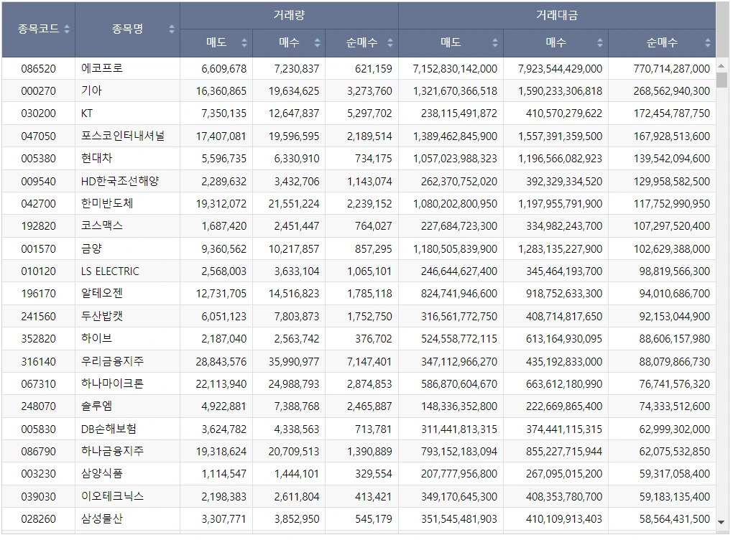The height and width of the screenshot is (540, 733).
Task: Click stock name 두산밥캣
Action: point(102,317)
